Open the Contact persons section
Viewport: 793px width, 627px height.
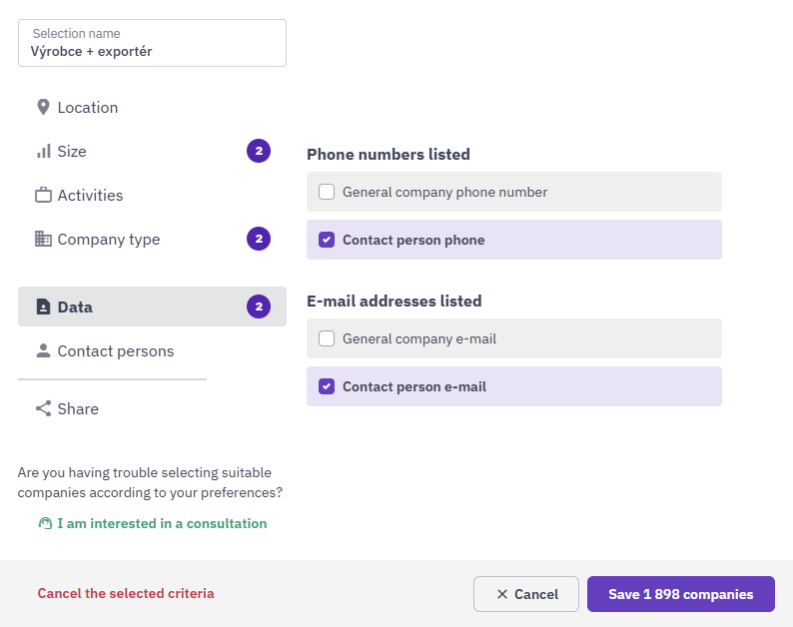click(x=115, y=351)
